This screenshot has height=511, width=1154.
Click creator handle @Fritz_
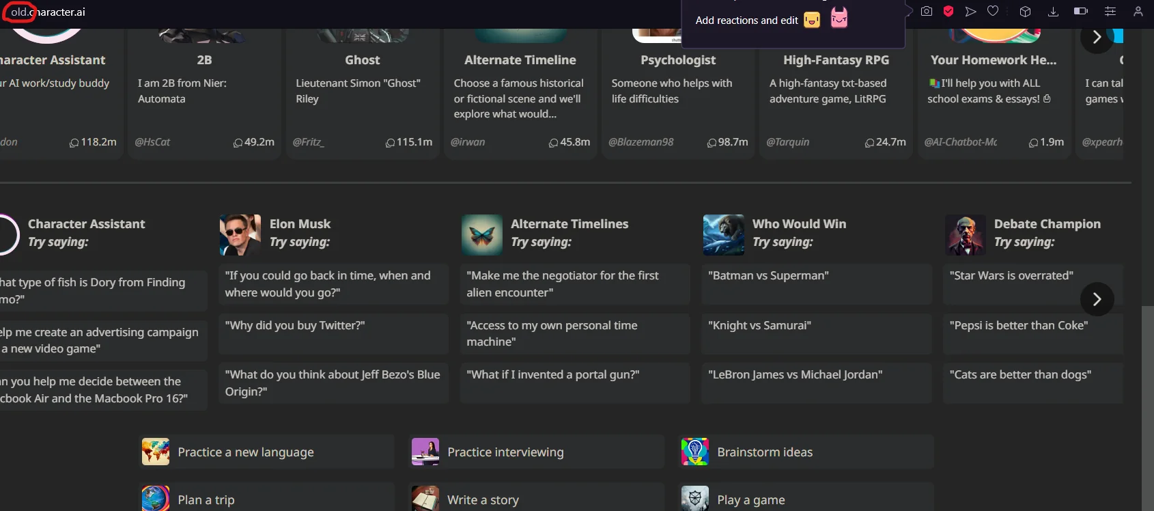pos(309,142)
